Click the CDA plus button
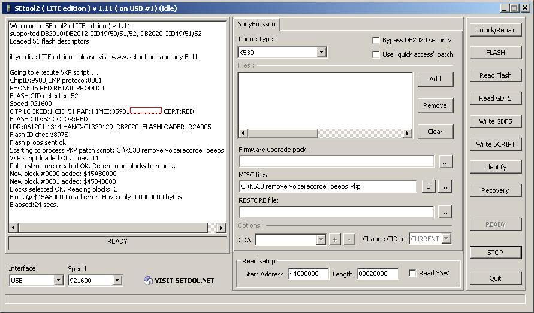The width and height of the screenshot is (534, 313). [x=335, y=239]
